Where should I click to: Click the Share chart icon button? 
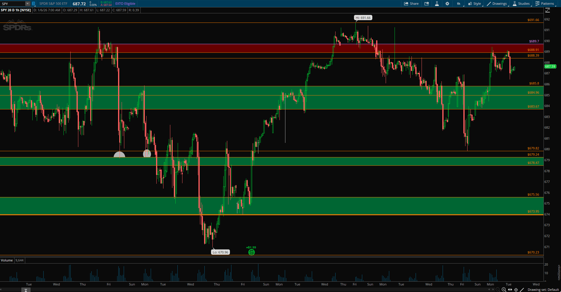(411, 4)
